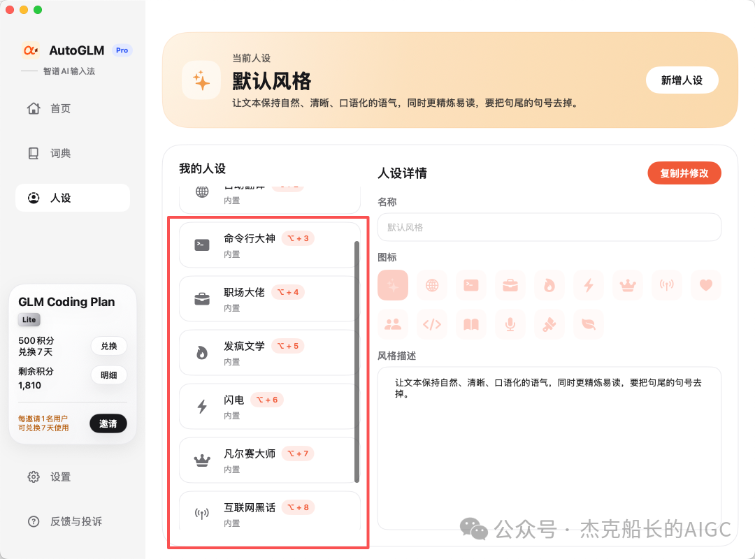Click the ⌥+6 shortcut badge
This screenshot has height=559, width=755.
[x=267, y=400]
